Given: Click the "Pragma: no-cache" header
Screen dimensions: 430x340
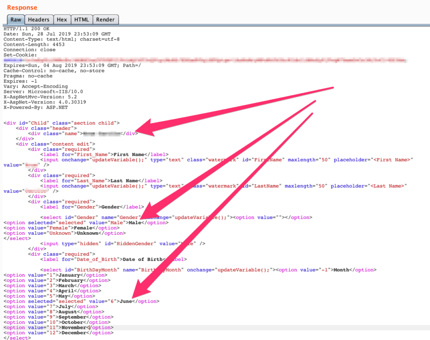Looking at the screenshot, I should [x=28, y=76].
